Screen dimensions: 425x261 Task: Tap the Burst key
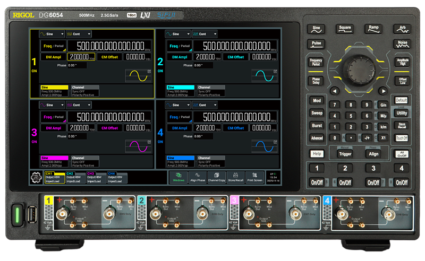pos(317,126)
